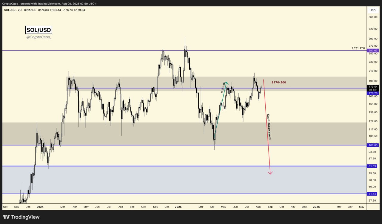Click the TradingView logo at bottom left
This screenshot has height=224, width=382.
pyautogui.click(x=21, y=217)
